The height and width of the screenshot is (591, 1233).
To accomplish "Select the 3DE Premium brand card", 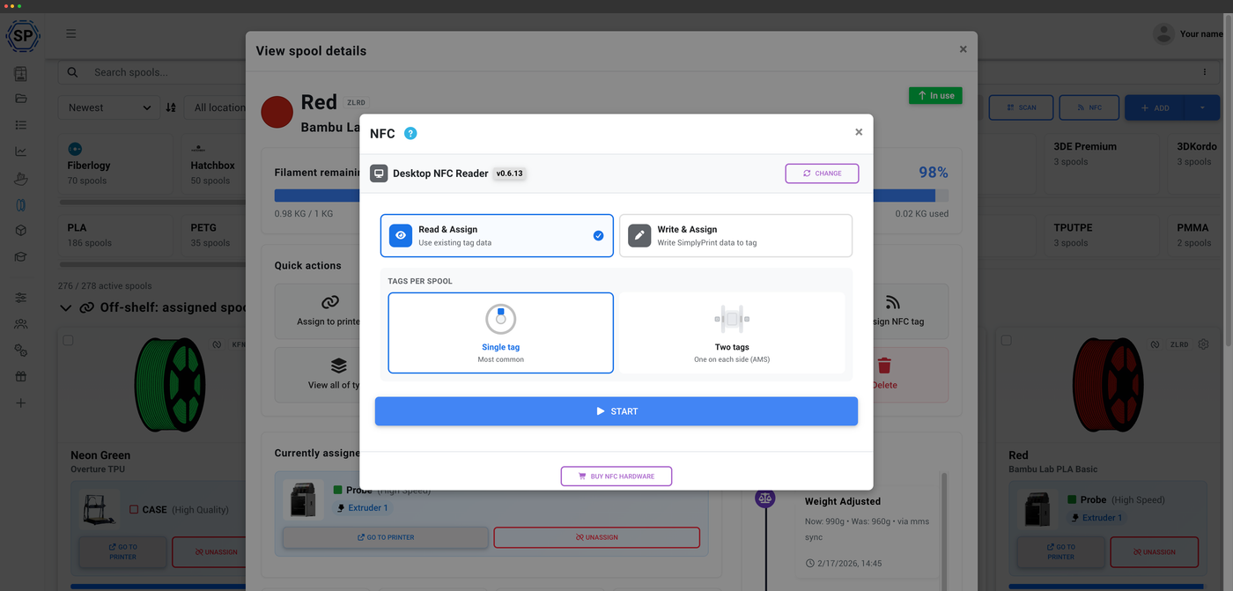I will click(x=1101, y=165).
